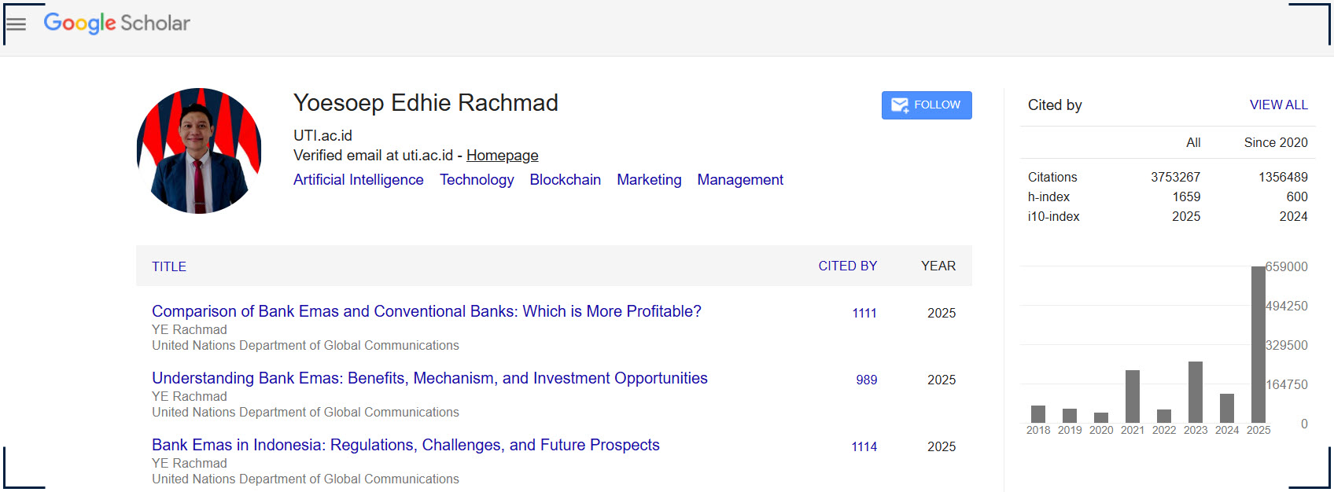Select the Artificial Intelligence interest tag
1334x492 pixels.
click(x=358, y=180)
